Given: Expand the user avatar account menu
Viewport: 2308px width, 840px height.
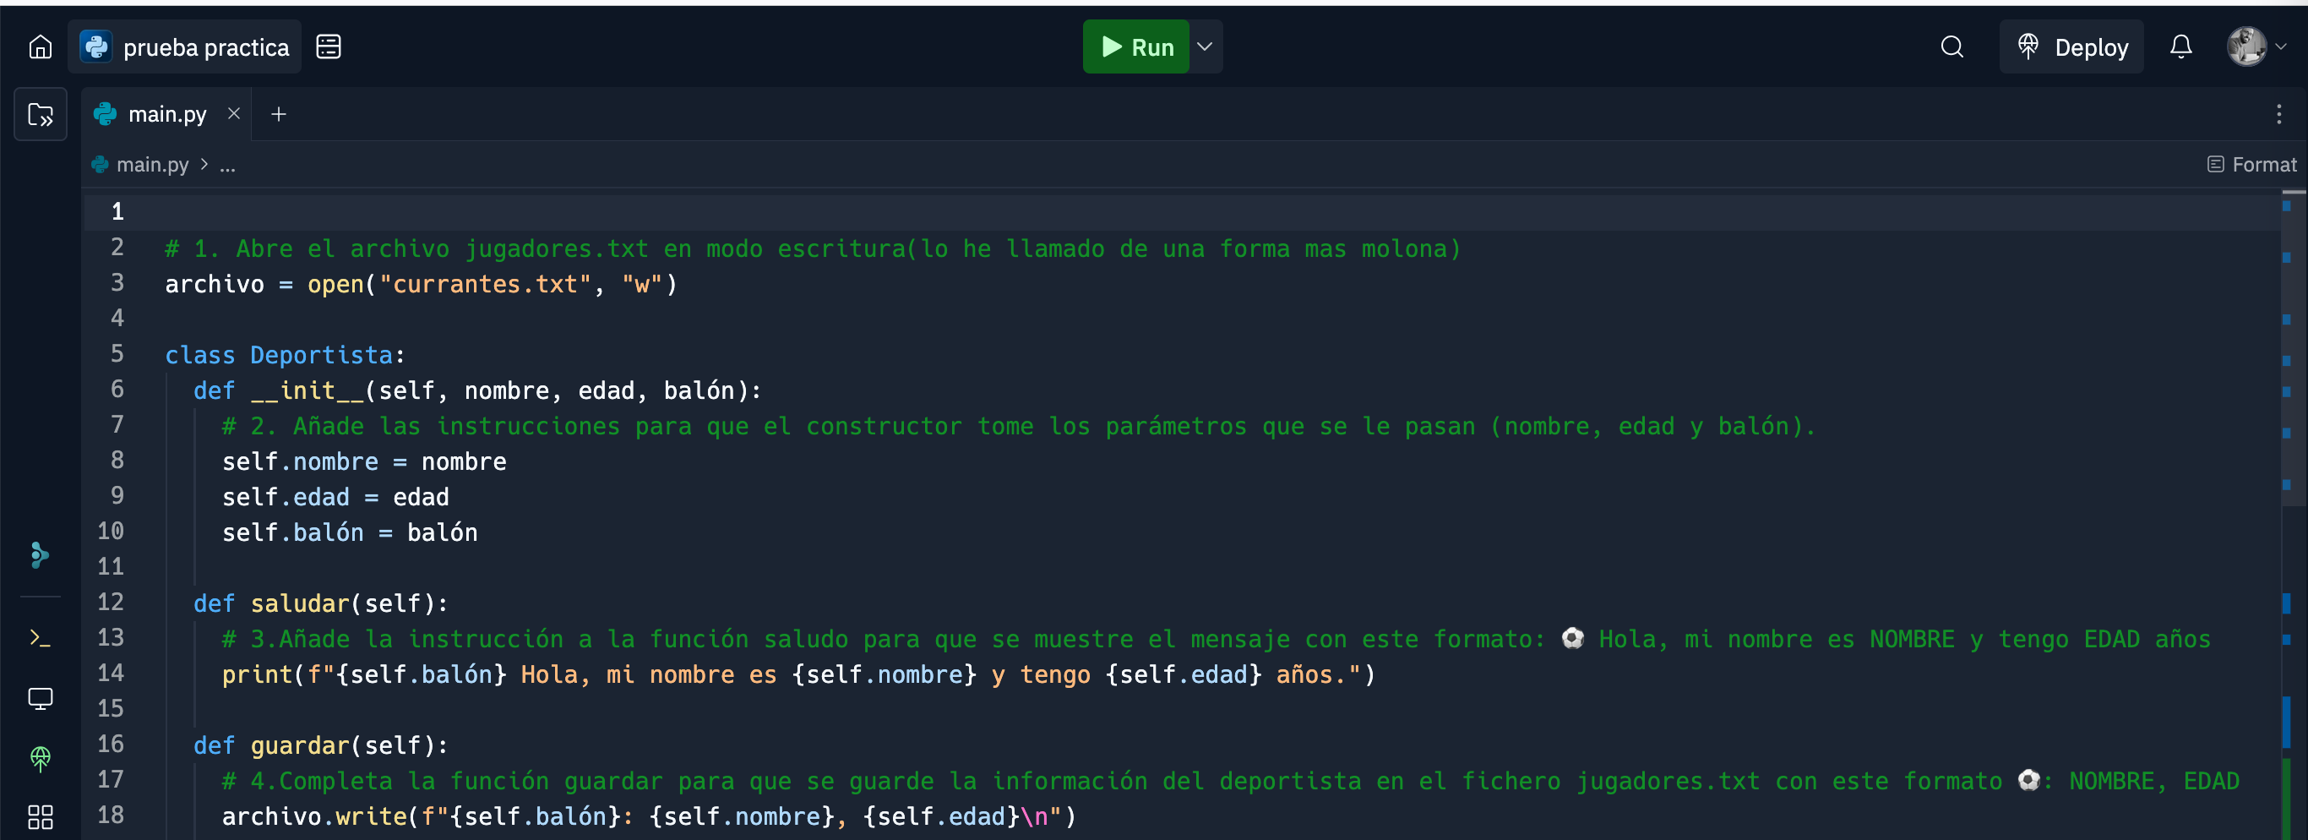Looking at the screenshot, I should (2256, 46).
